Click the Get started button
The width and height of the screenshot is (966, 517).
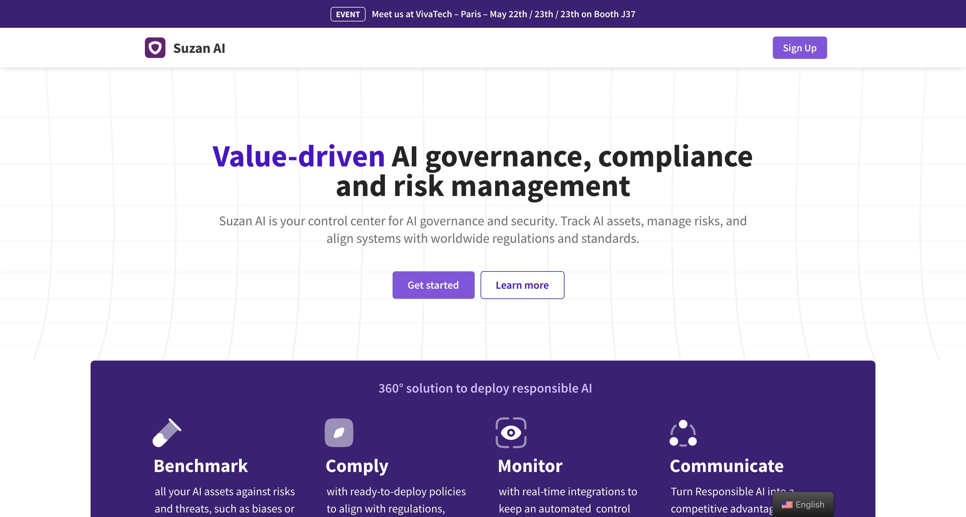click(433, 285)
